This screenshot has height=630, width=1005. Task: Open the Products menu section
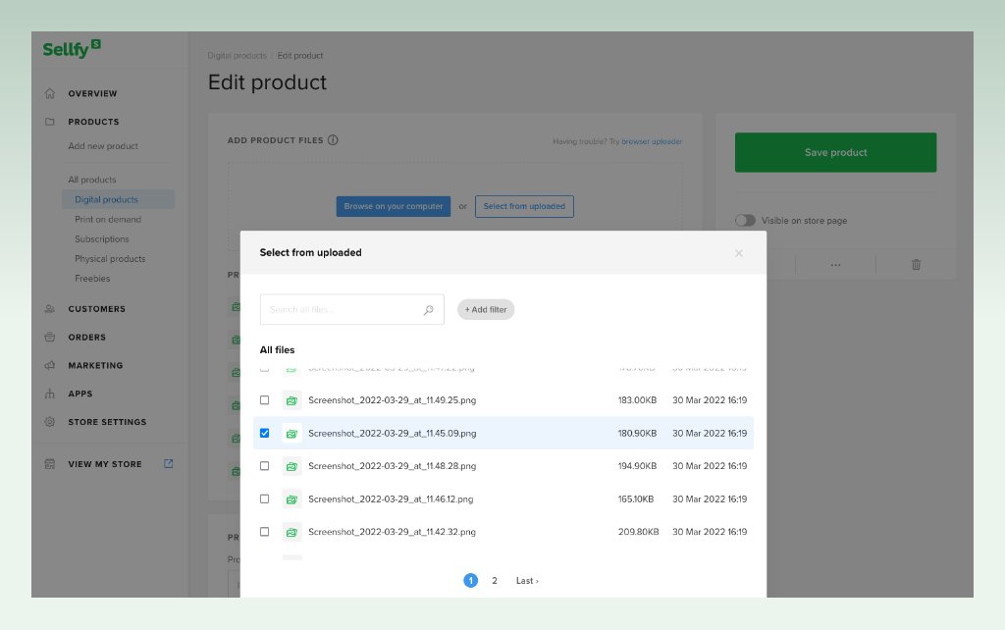tap(93, 122)
